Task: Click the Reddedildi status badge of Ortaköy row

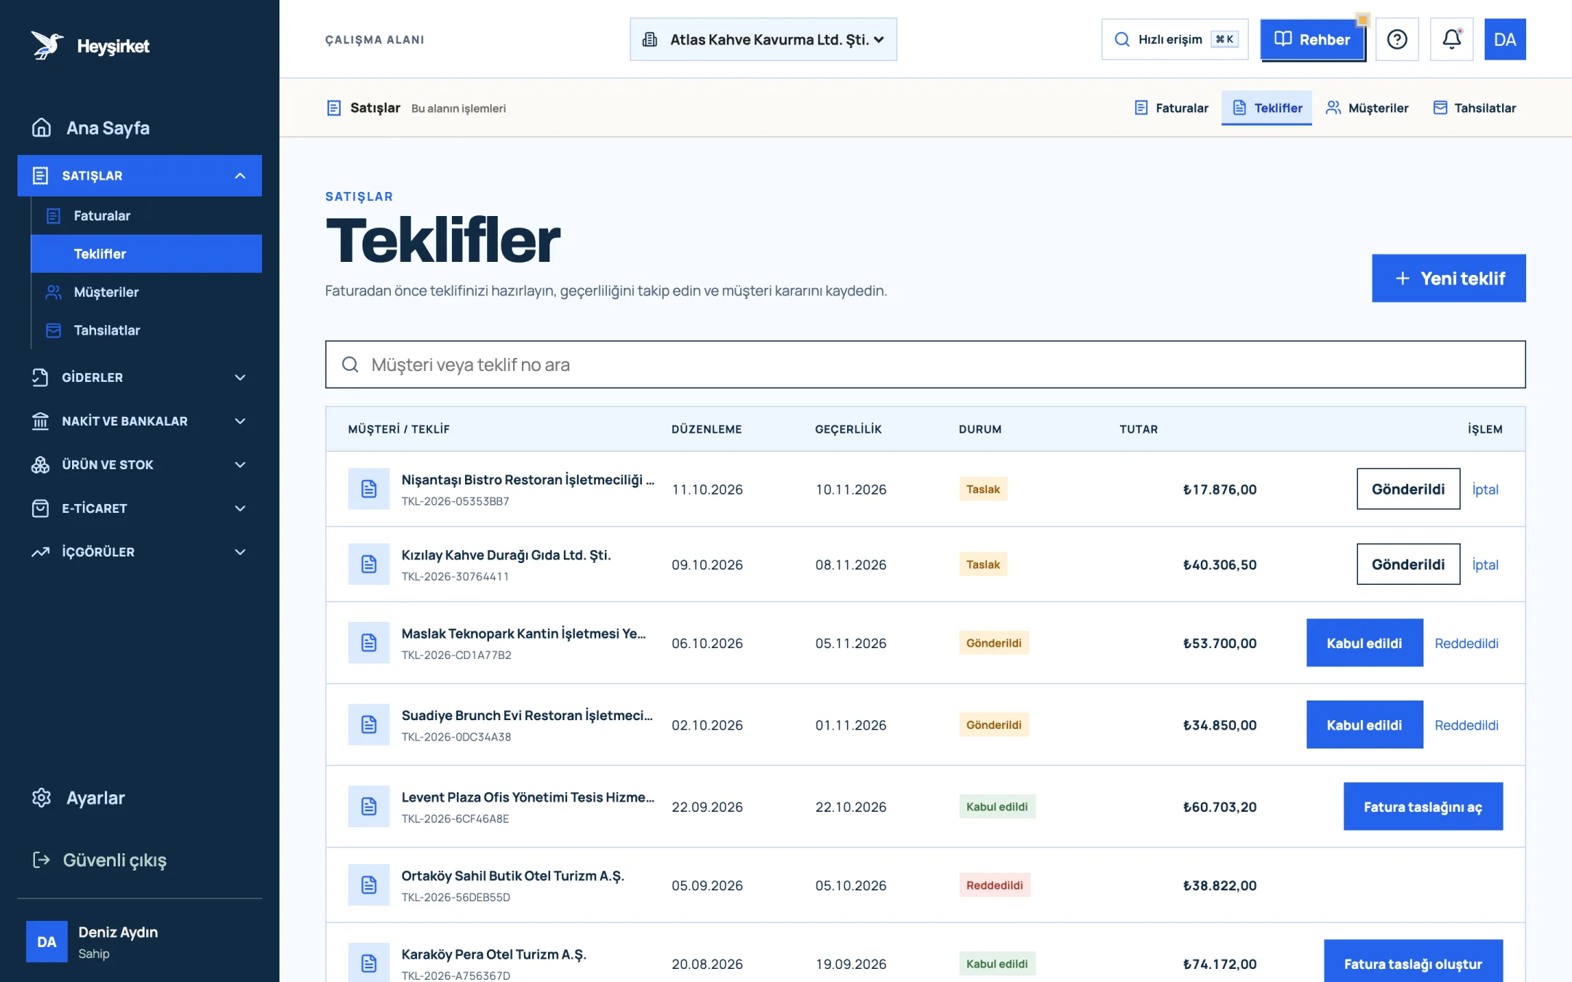Action: tap(994, 885)
